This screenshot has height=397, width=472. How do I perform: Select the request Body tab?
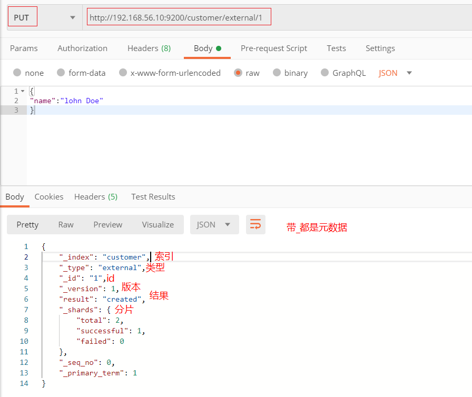[208, 48]
